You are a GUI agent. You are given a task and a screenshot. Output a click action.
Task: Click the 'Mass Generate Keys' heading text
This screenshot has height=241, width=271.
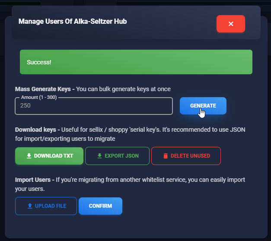43,89
